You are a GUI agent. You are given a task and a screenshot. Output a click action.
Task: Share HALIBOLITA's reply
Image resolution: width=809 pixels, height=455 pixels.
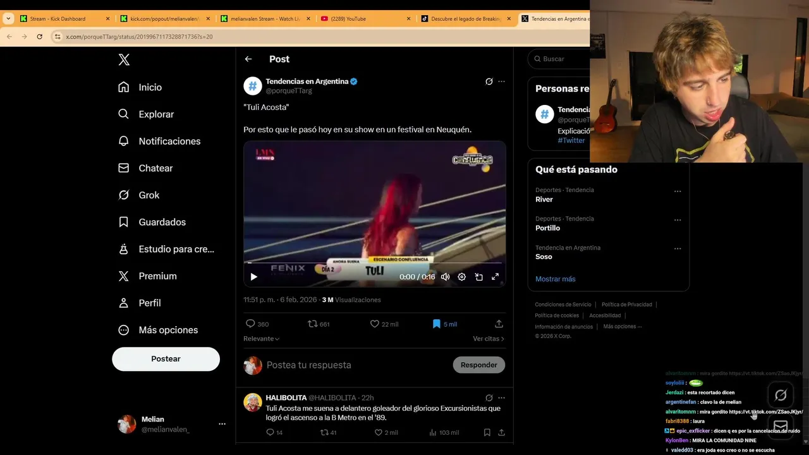(x=501, y=432)
